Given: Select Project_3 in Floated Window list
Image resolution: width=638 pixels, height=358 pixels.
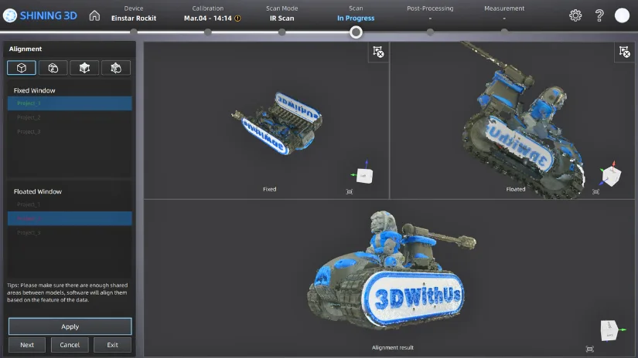Looking at the screenshot, I should 70,232.
